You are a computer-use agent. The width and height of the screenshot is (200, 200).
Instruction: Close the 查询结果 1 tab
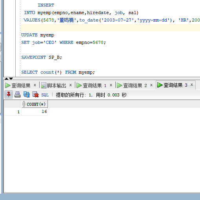click(x=111, y=85)
